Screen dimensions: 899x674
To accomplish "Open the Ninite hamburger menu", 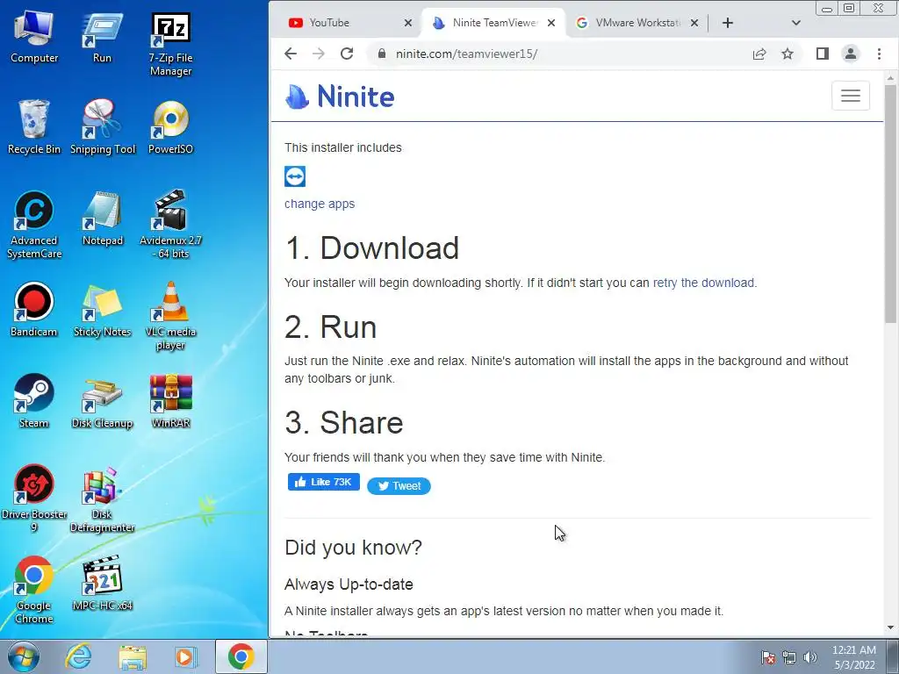I will (x=850, y=96).
